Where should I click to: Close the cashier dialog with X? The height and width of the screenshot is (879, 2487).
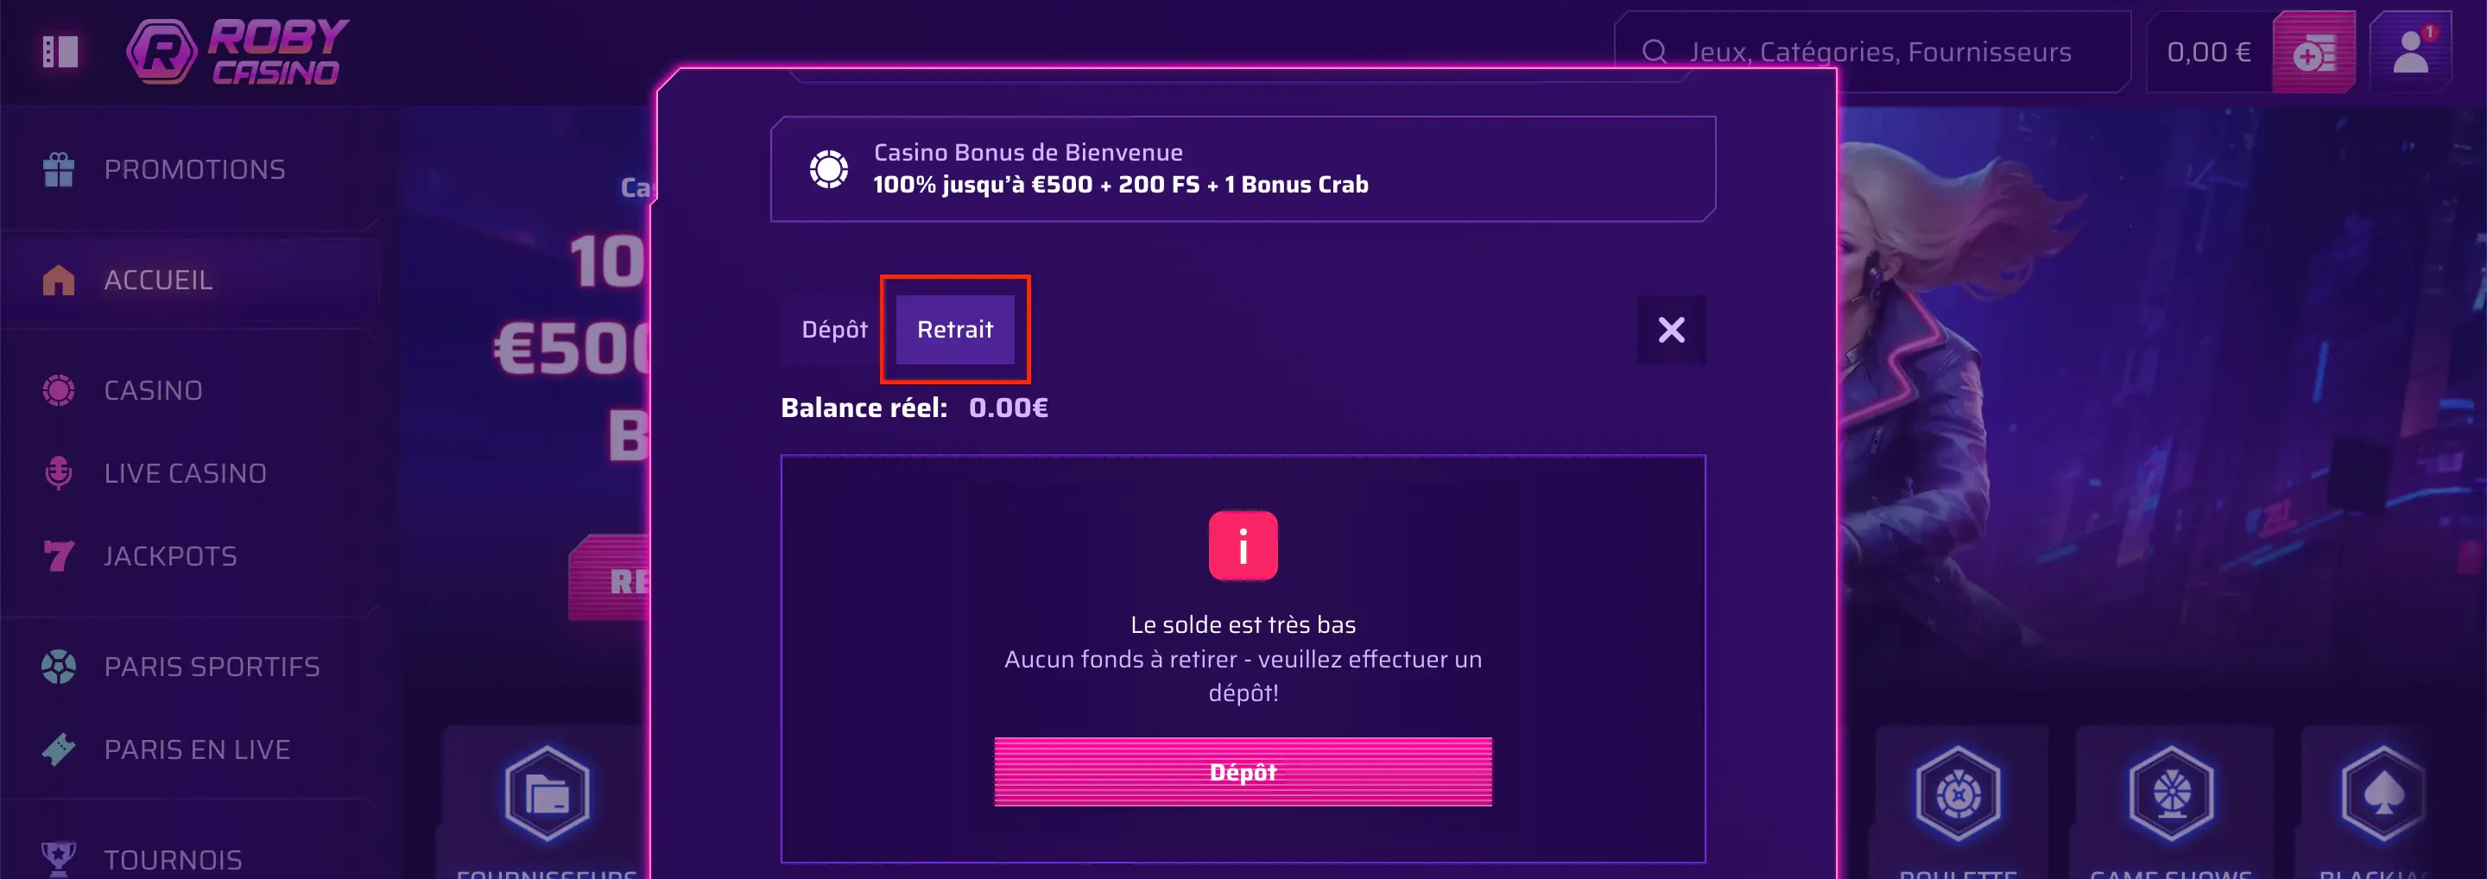click(1671, 330)
